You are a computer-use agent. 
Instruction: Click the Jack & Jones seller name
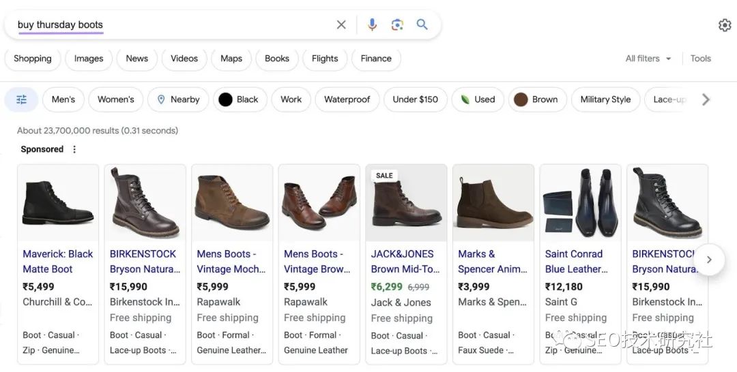click(401, 303)
